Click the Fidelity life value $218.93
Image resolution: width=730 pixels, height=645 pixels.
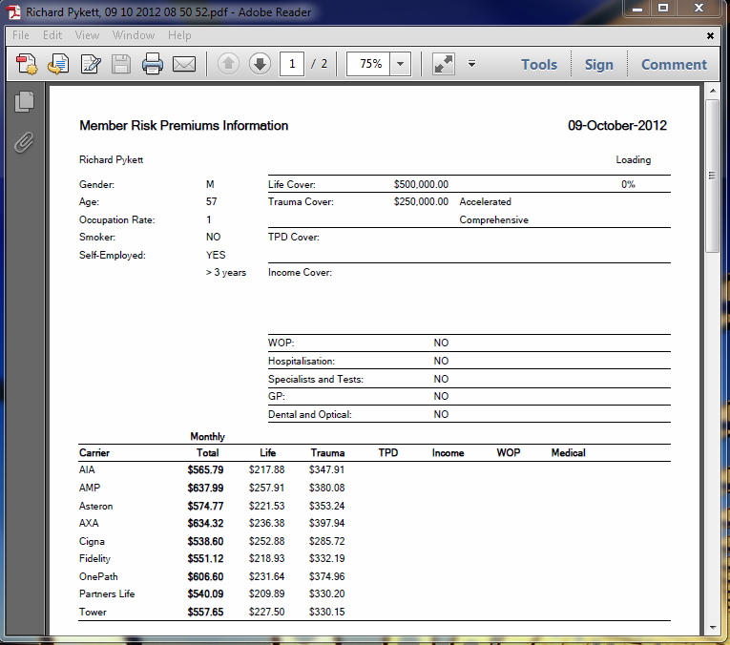tap(266, 558)
